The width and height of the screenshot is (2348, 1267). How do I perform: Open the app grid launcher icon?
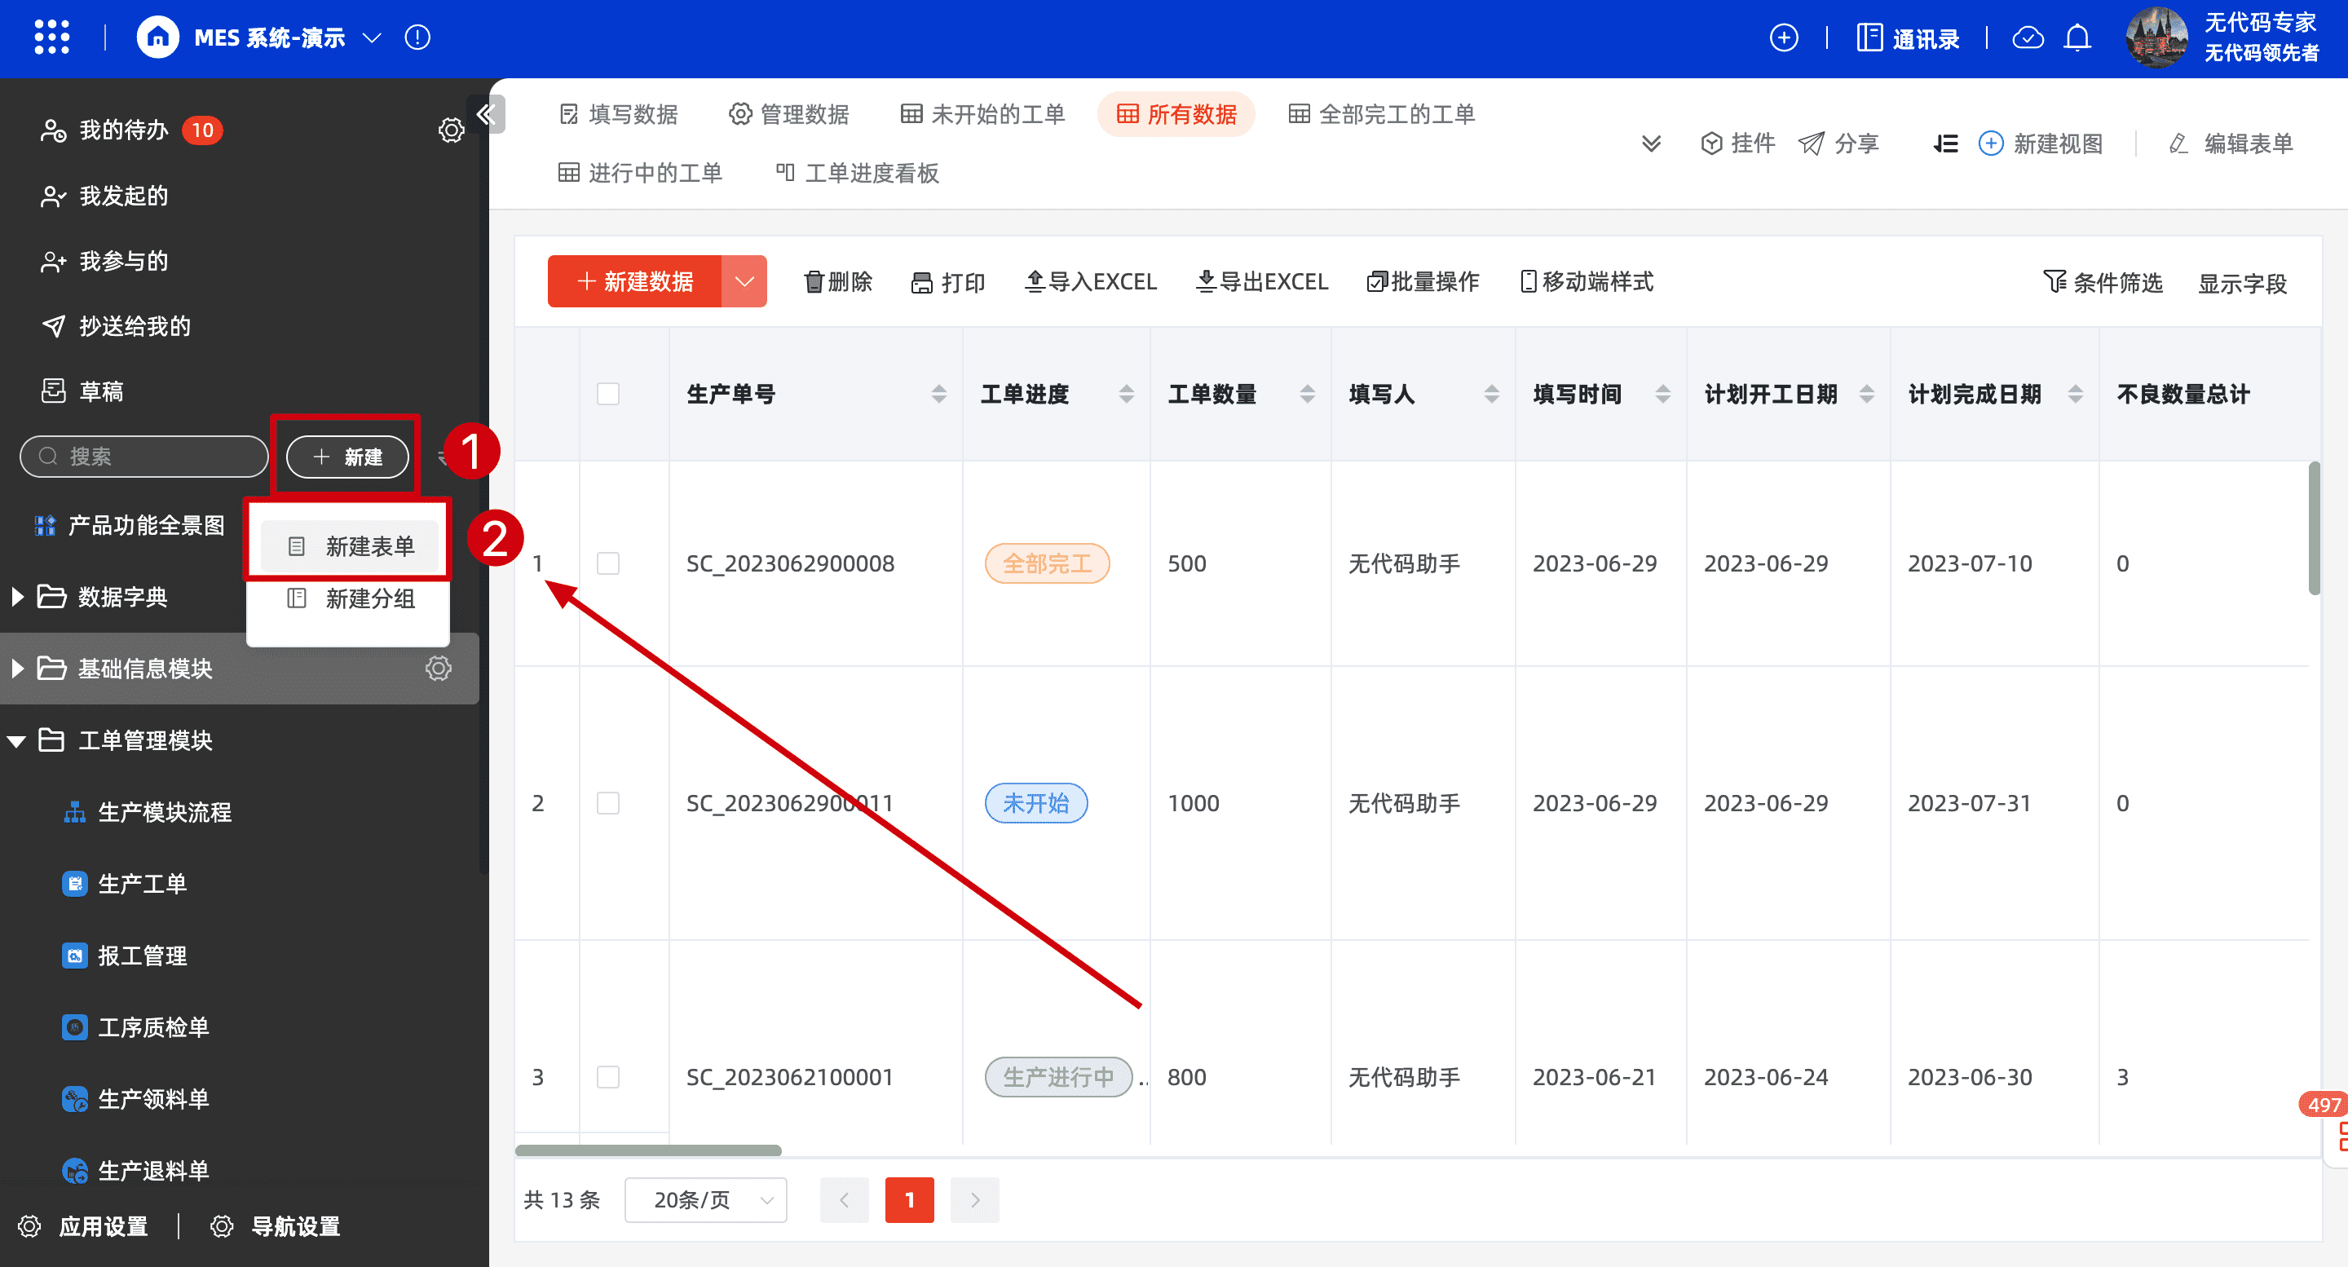(x=51, y=38)
